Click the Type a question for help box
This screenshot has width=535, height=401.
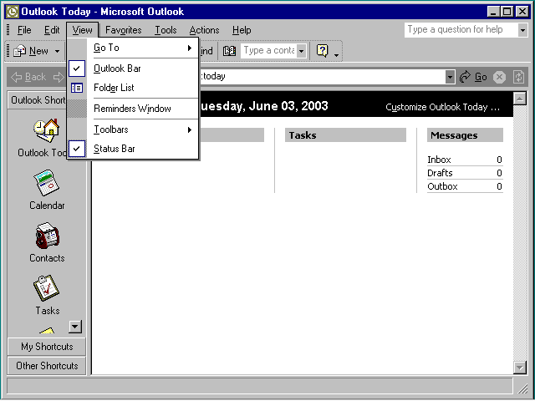click(461, 30)
